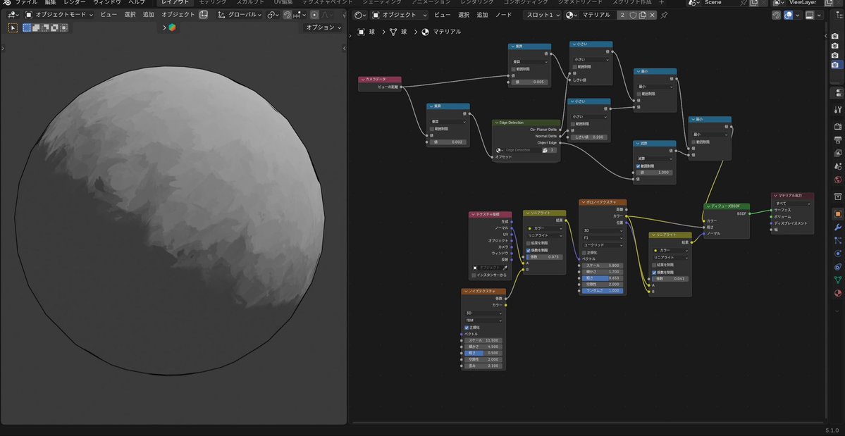
Task: Toggle 係数を制限 in left リニアライト node
Action: (x=529, y=250)
